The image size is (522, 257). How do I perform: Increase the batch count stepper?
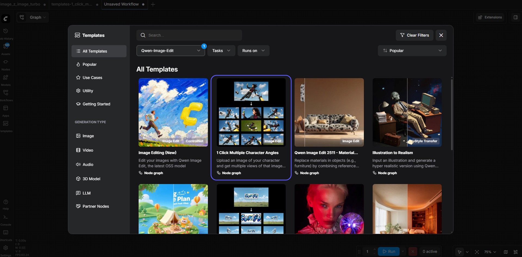click(x=374, y=249)
